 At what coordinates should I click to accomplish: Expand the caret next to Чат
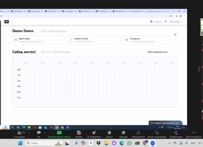45,133
